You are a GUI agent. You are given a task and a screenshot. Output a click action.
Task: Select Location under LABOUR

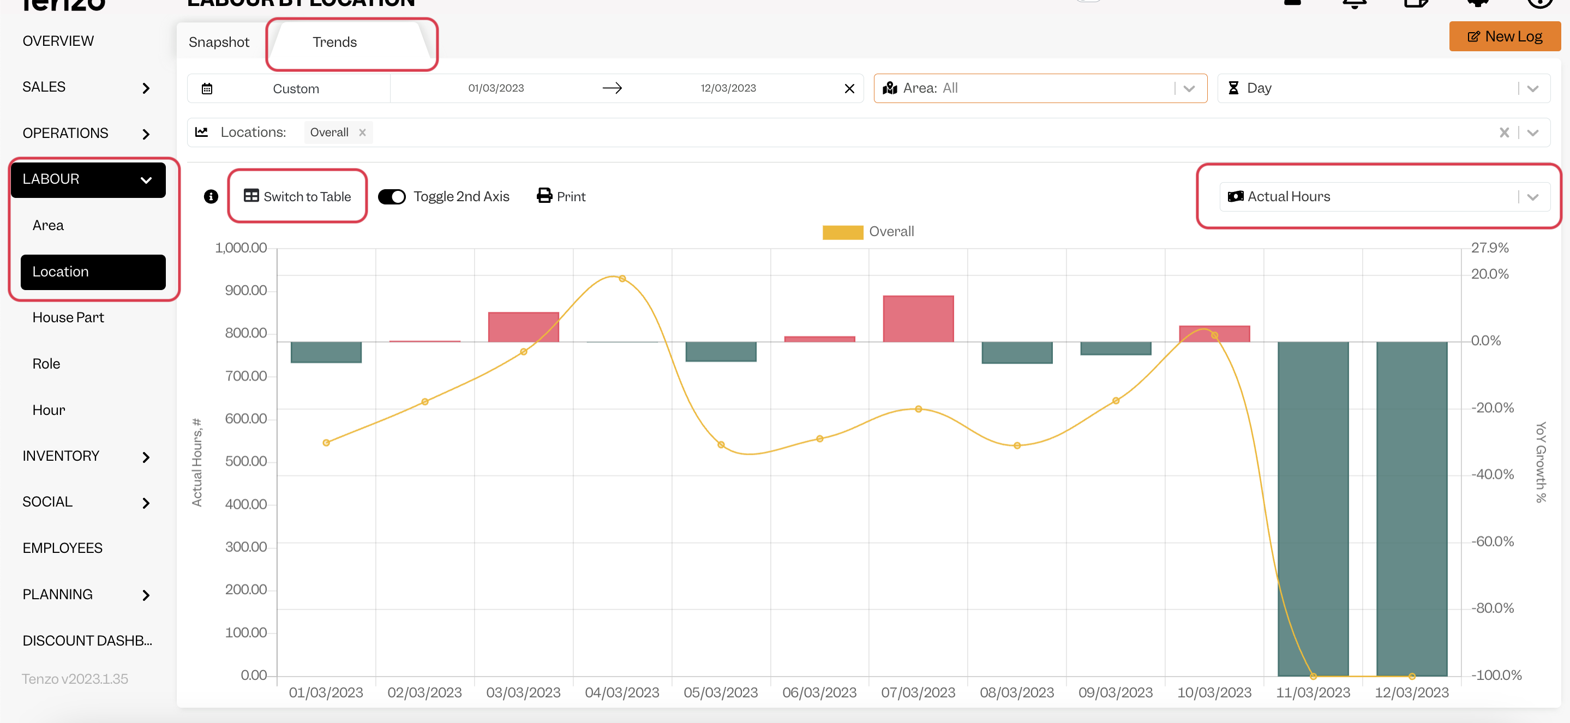[x=93, y=272]
